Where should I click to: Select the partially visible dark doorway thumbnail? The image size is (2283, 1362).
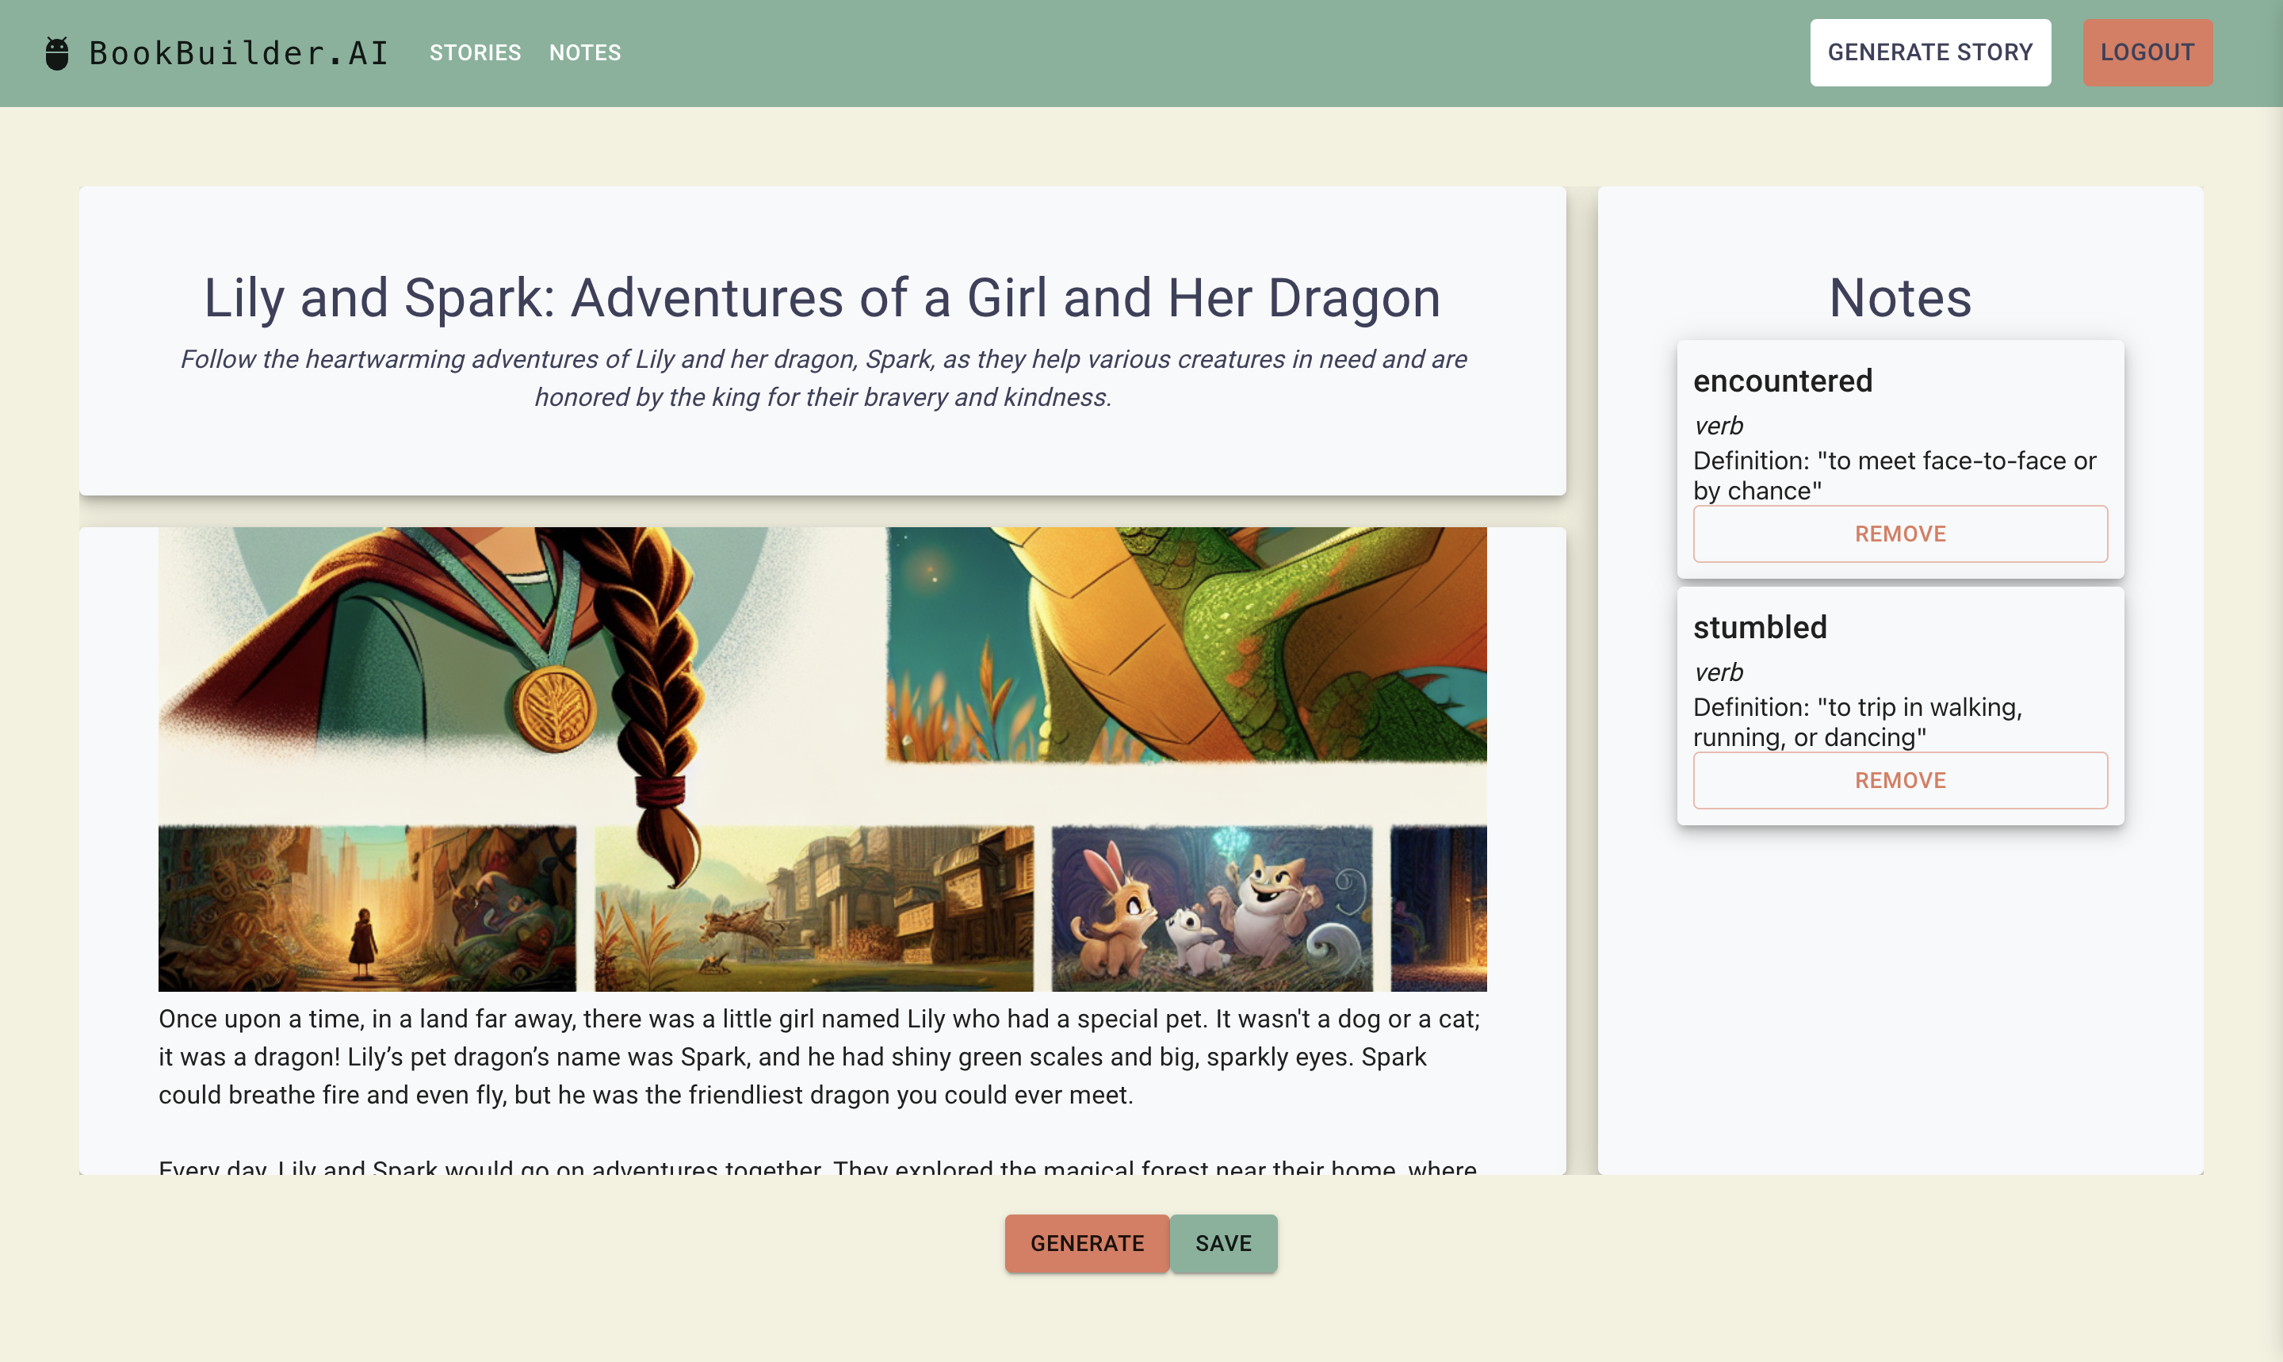pos(1438,909)
